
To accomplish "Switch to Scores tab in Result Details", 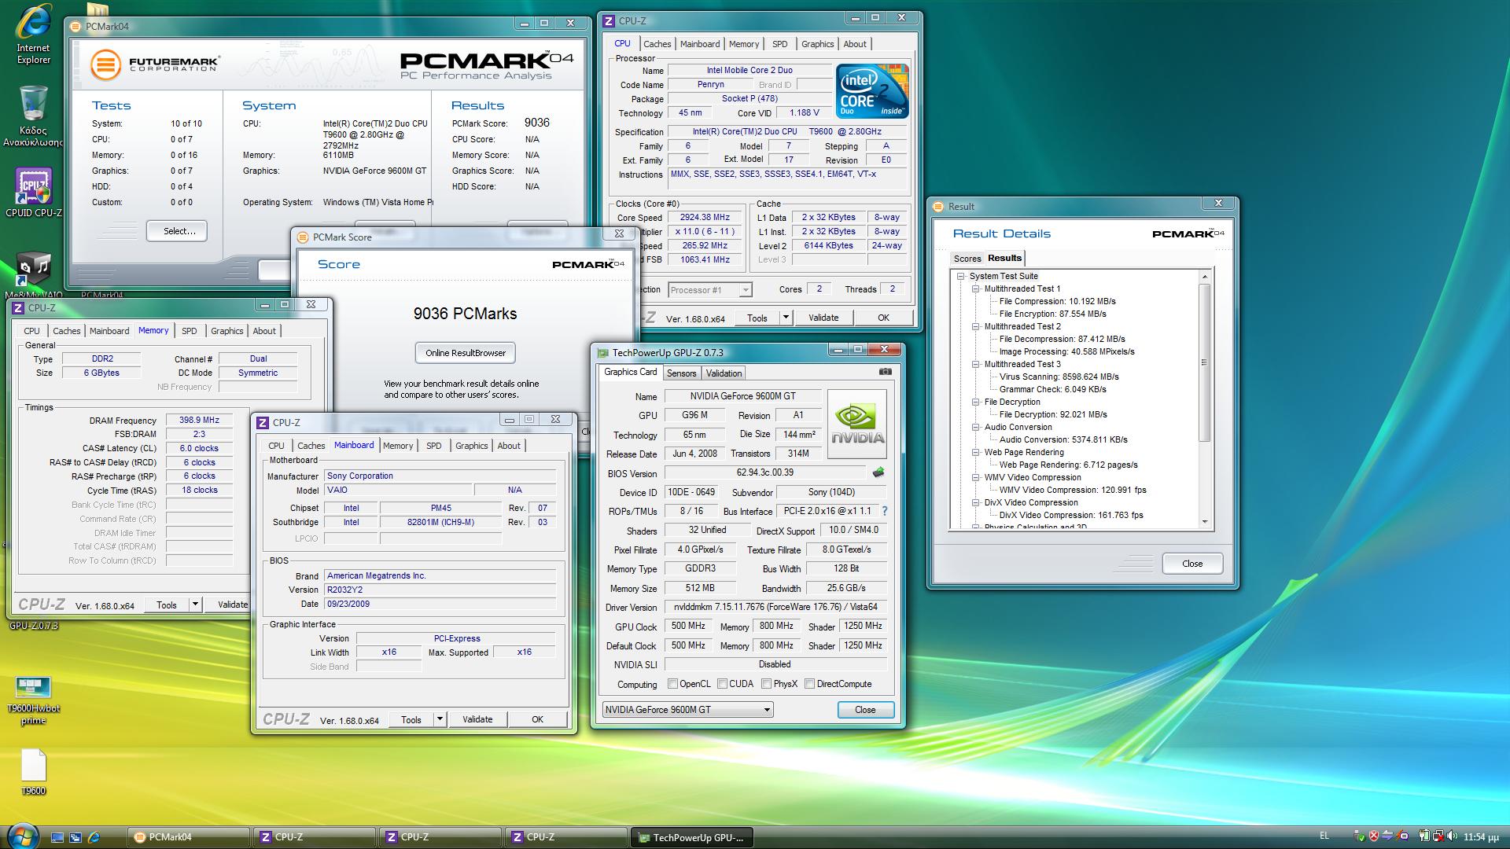I will point(967,259).
